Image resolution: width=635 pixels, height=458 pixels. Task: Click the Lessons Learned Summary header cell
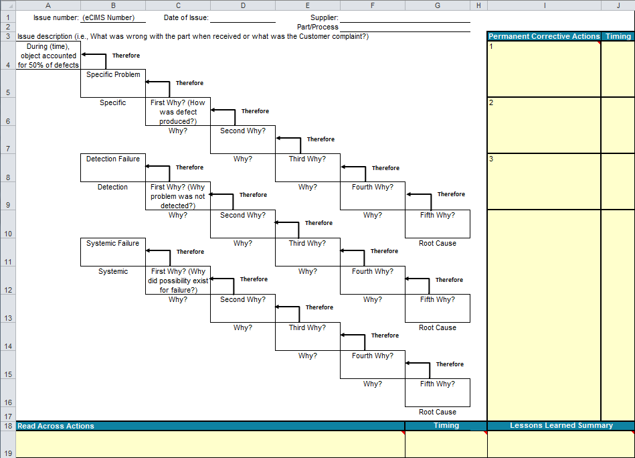click(561, 426)
